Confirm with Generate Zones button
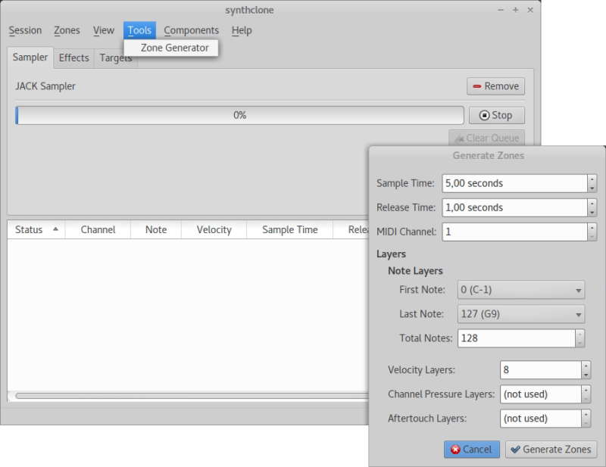This screenshot has height=467, width=606. pos(551,450)
